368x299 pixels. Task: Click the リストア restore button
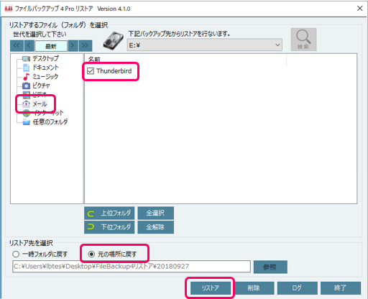point(211,287)
